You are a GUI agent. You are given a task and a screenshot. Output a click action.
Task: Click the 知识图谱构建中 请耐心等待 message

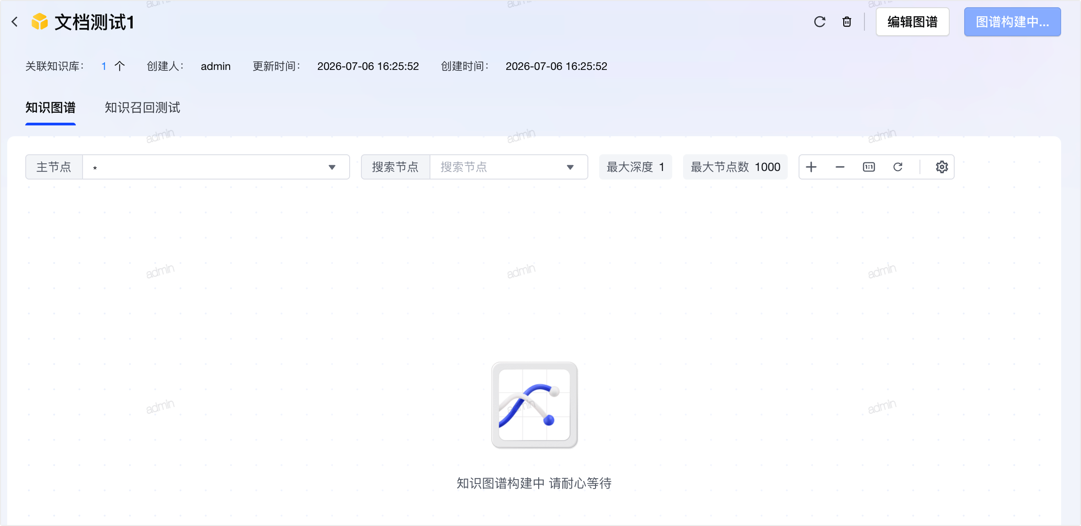click(534, 483)
